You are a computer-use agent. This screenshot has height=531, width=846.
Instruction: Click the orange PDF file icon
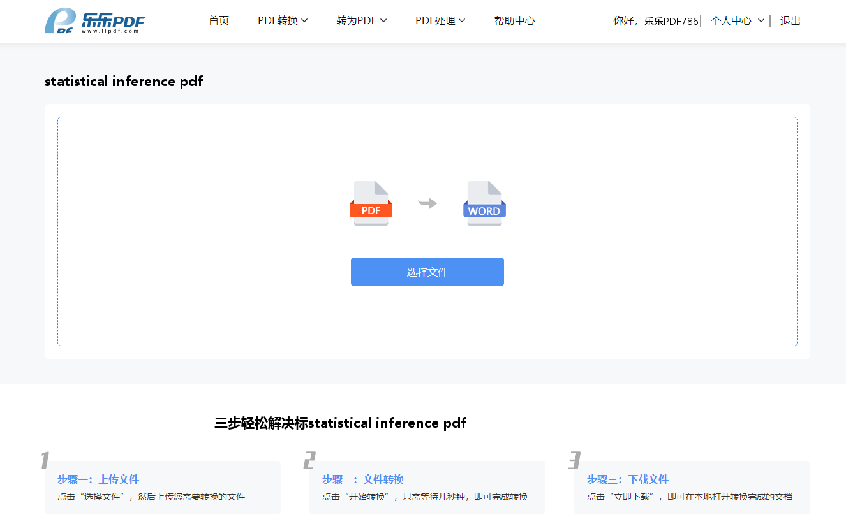tap(371, 203)
